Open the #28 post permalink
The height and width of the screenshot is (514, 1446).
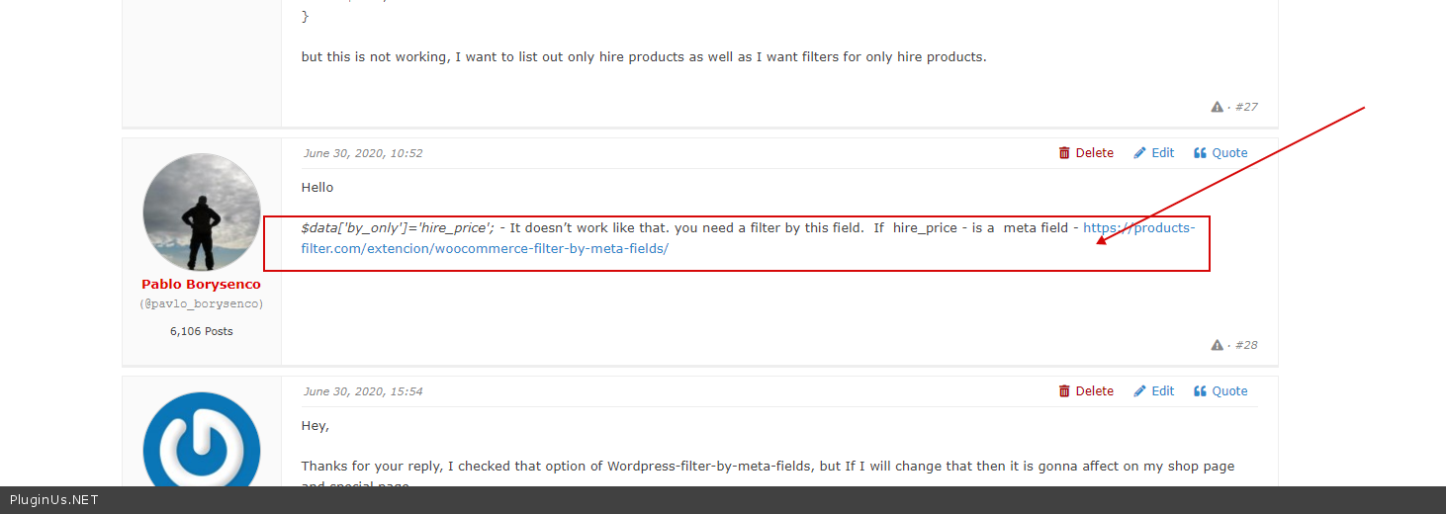[1246, 345]
